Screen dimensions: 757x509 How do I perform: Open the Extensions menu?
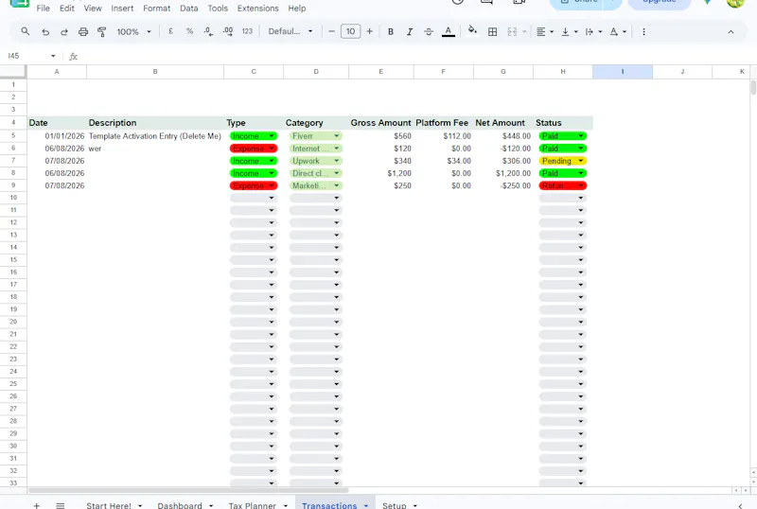[x=257, y=9]
